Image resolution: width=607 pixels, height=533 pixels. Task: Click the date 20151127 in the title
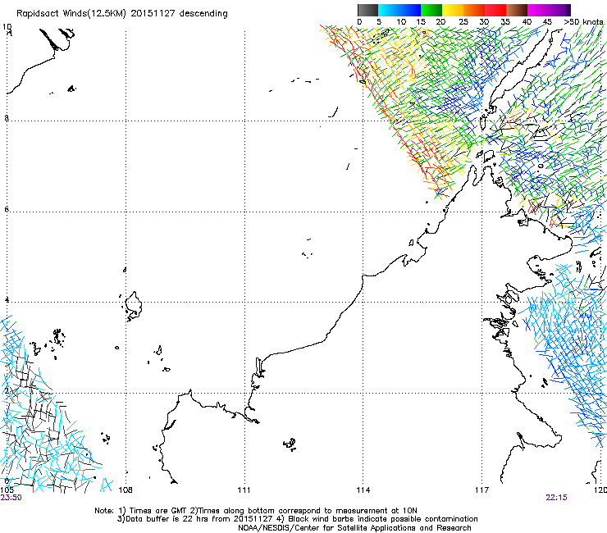click(x=153, y=13)
